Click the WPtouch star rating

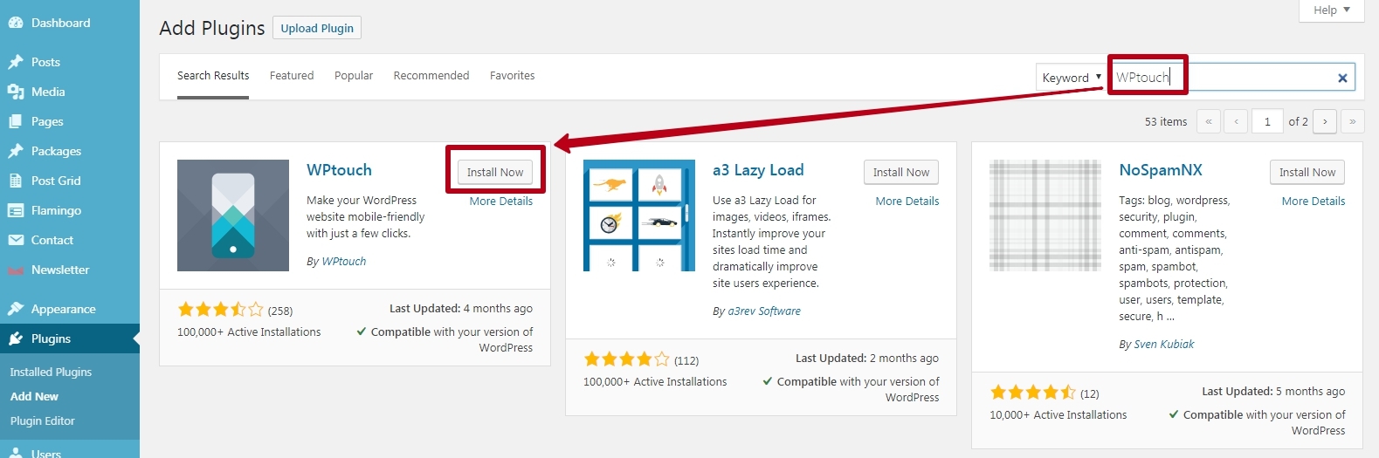coord(220,310)
